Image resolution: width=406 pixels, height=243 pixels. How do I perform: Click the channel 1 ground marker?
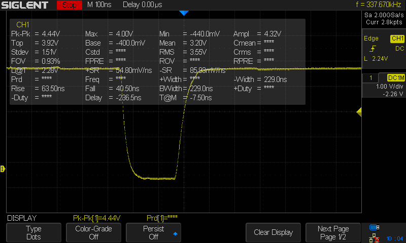(x=3, y=169)
